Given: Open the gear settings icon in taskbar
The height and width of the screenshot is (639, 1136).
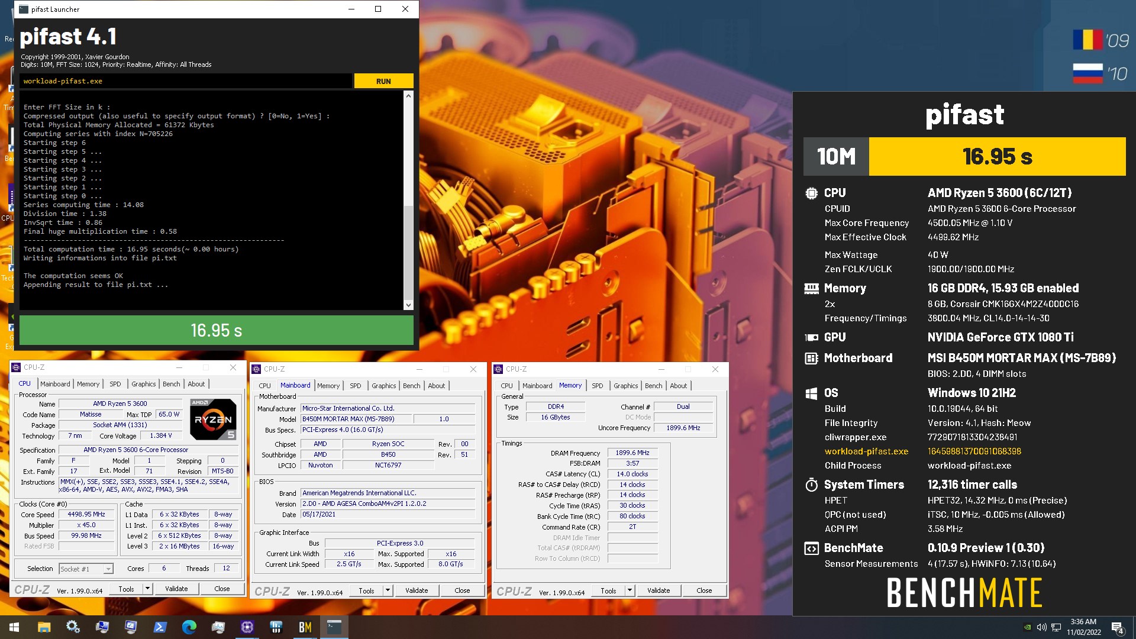Looking at the screenshot, I should pyautogui.click(x=73, y=627).
